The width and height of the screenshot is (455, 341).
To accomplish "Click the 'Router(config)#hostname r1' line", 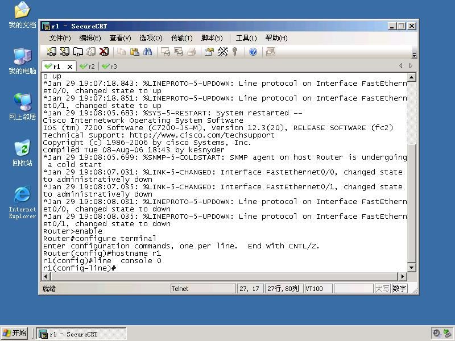I will [102, 253].
